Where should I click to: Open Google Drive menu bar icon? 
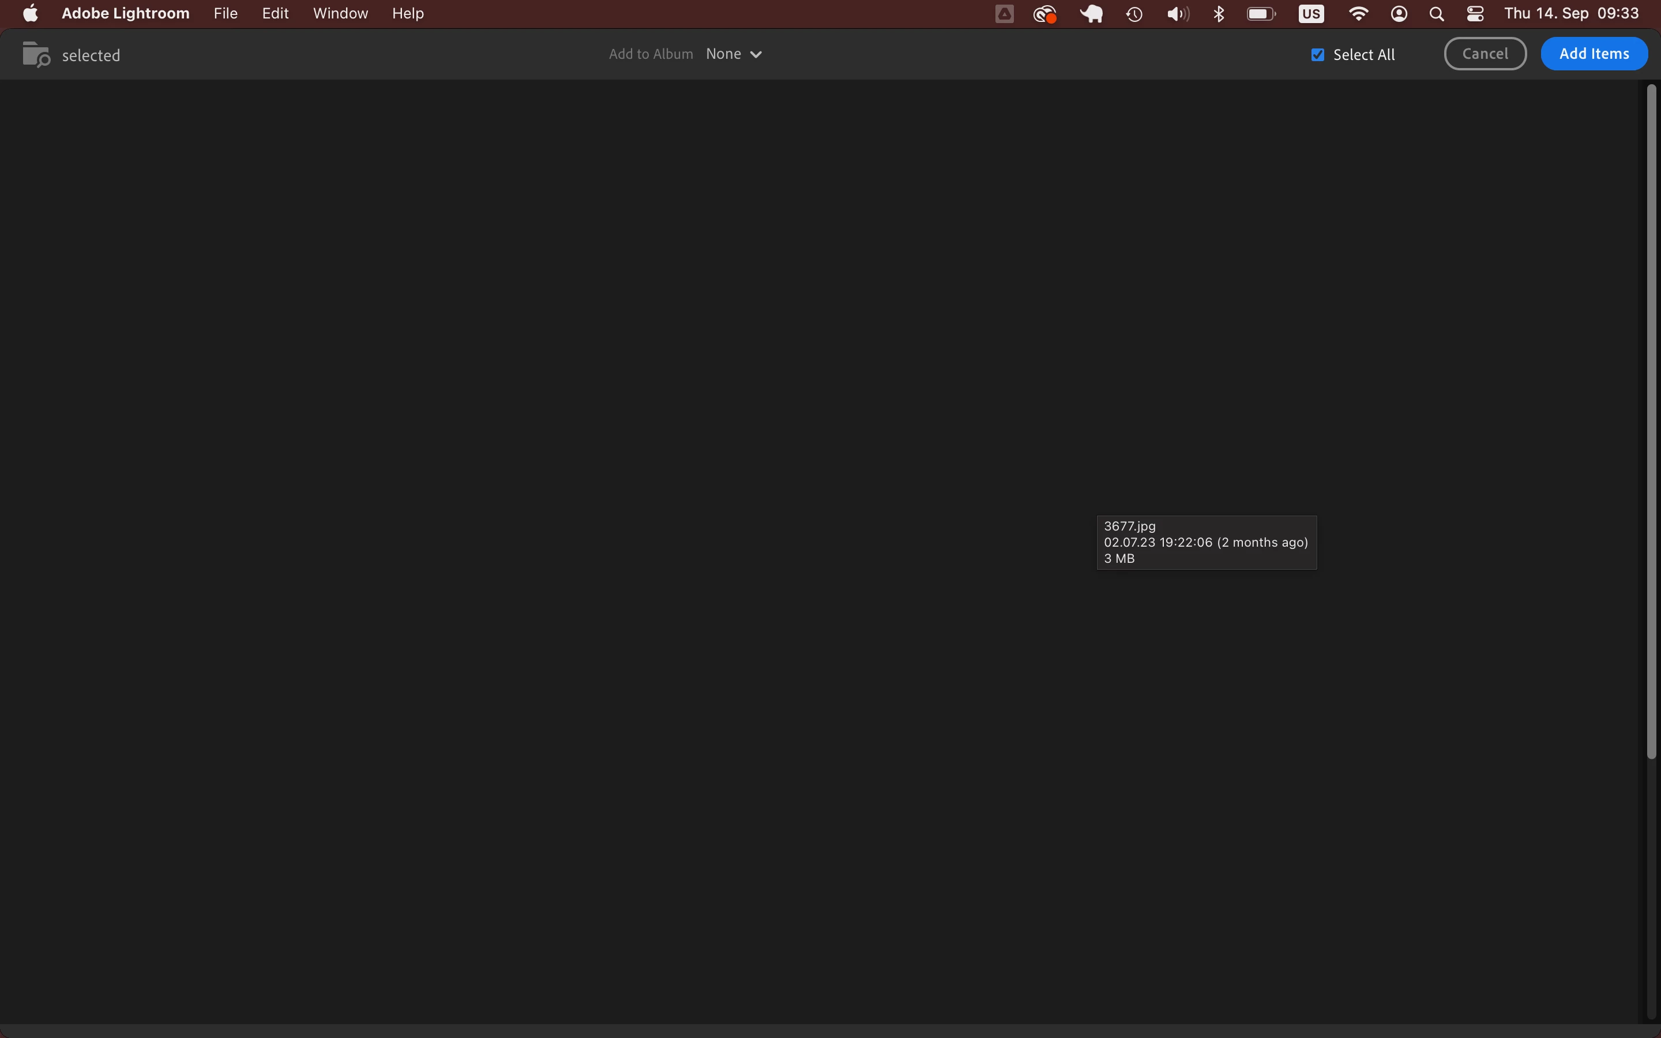point(1004,14)
